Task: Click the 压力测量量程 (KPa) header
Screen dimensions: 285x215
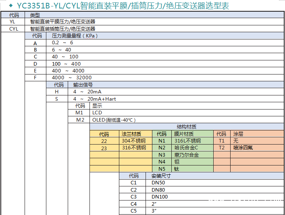Action: pos(75,36)
